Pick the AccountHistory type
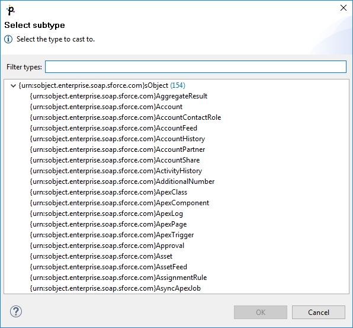Screen dimensions: 353x328 click(x=117, y=139)
